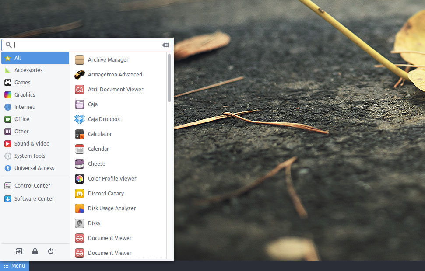Launch Cheese webcam app
The width and height of the screenshot is (425, 271).
(119, 164)
